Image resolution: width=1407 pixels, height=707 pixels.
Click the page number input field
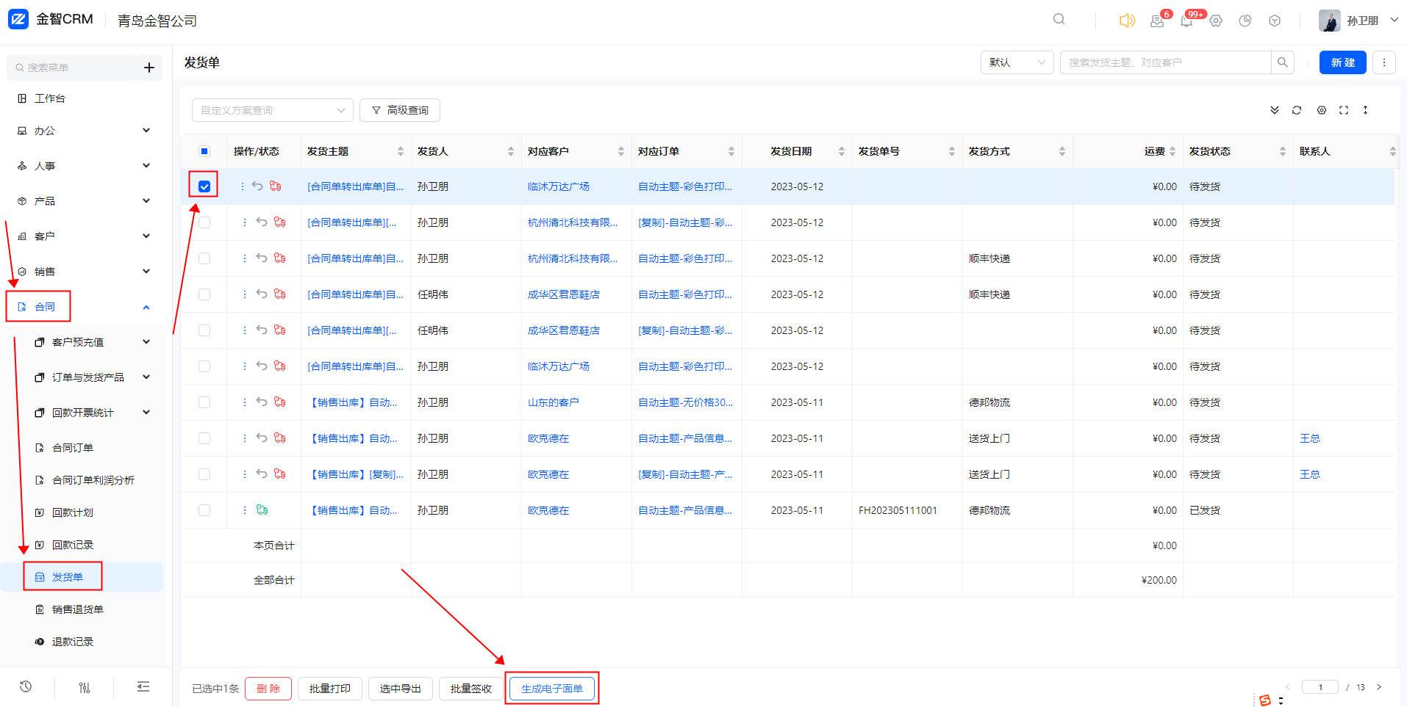pyautogui.click(x=1320, y=687)
